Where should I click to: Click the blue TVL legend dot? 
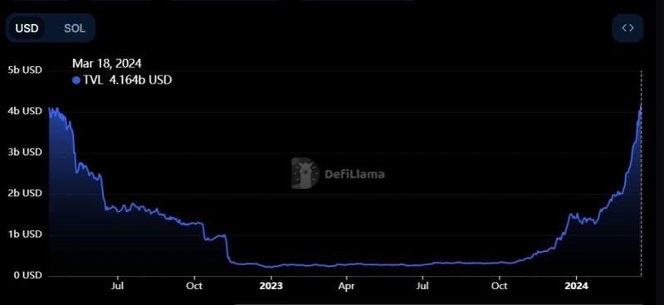point(76,80)
